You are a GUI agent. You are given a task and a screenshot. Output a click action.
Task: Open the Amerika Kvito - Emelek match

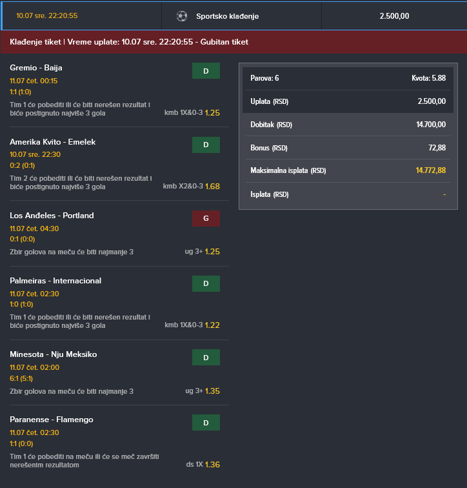(x=52, y=141)
